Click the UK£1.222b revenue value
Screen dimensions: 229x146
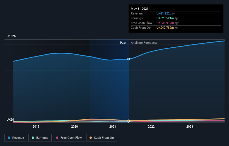tap(164, 13)
